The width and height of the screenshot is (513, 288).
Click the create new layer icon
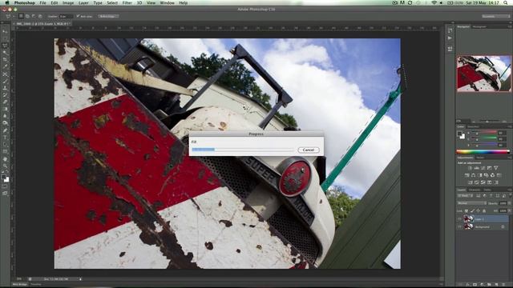click(x=496, y=285)
